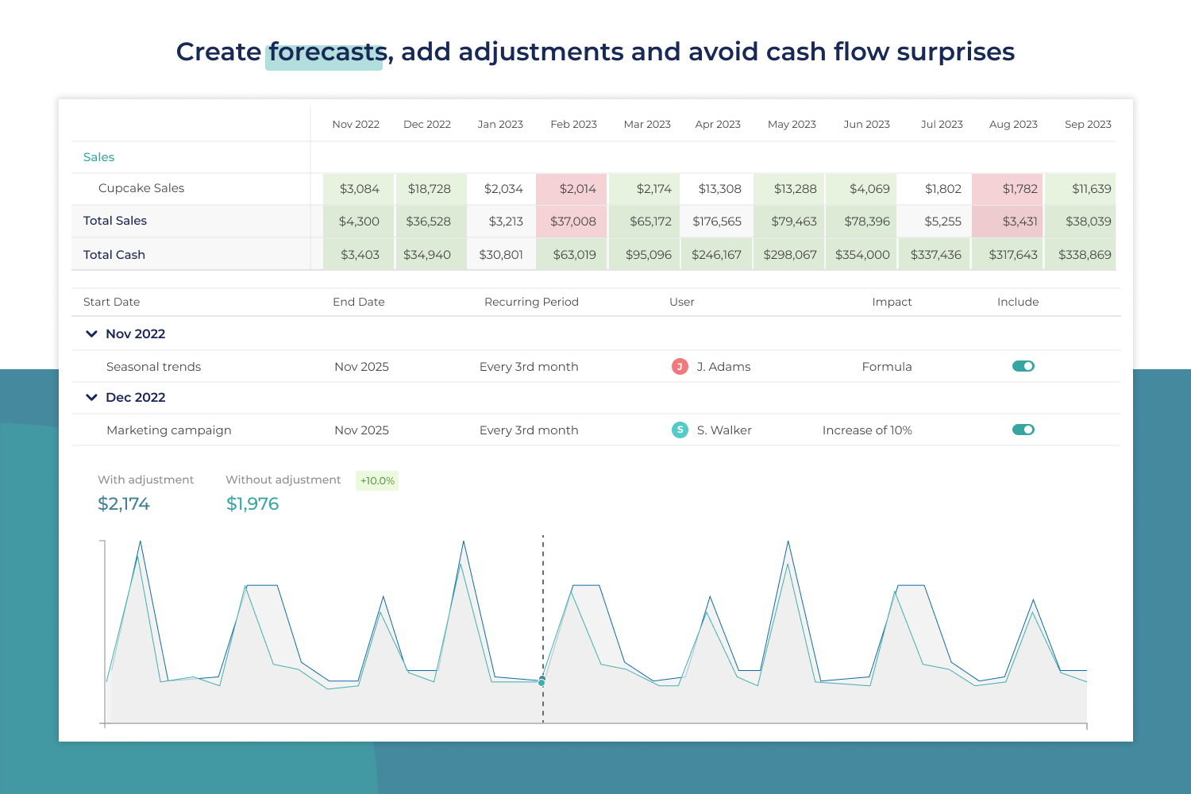1191x794 pixels.
Task: Select red Total Sales cell $3,431
Action: tap(1007, 222)
